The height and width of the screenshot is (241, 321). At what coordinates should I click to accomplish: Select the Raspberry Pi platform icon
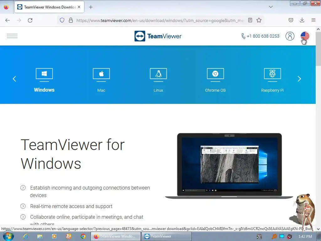click(272, 75)
